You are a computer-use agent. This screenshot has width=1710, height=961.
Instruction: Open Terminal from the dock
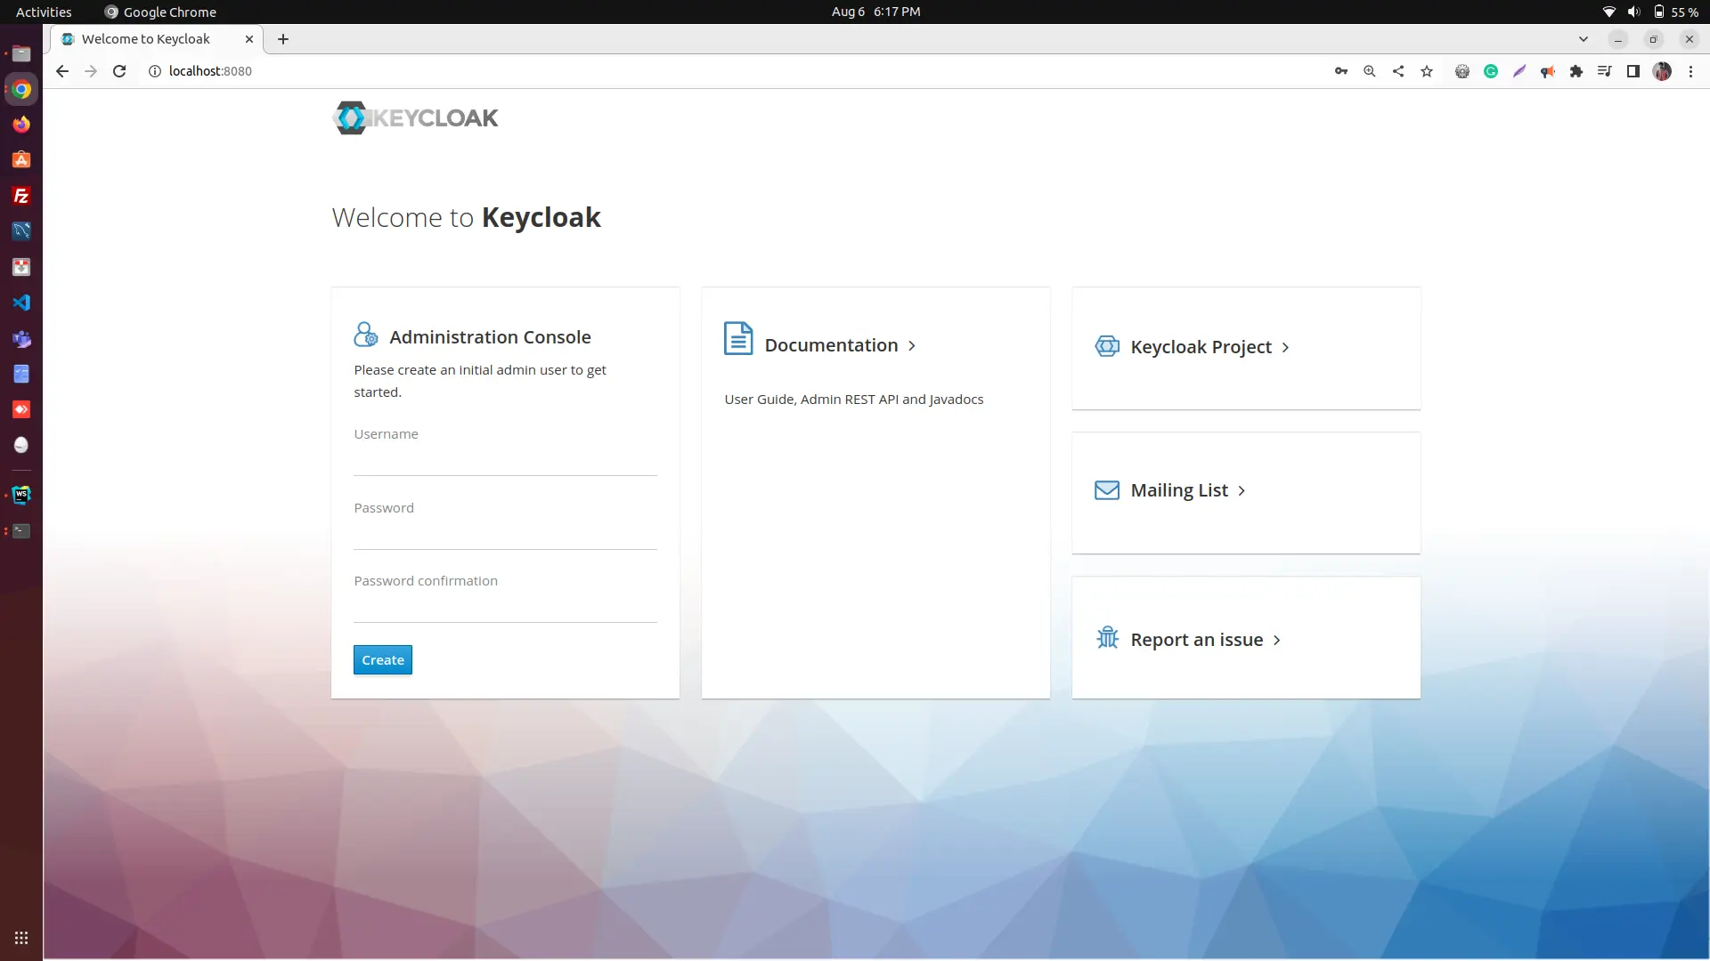click(21, 531)
